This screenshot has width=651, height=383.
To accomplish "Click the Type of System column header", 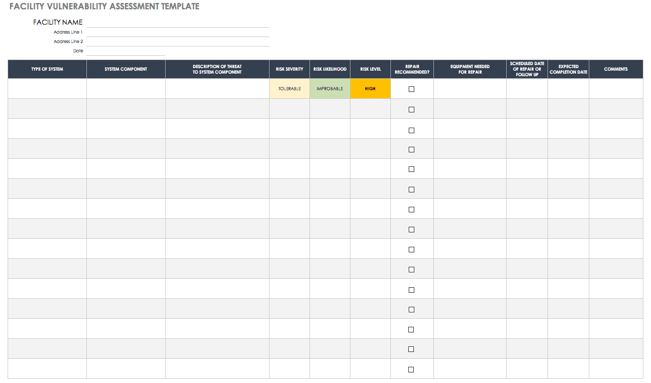I will pyautogui.click(x=47, y=69).
